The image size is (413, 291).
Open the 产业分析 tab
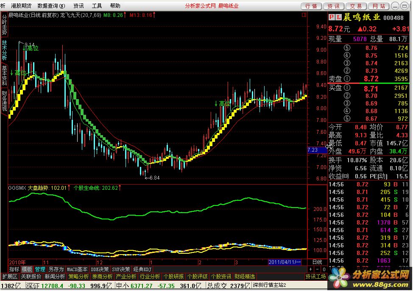126,277
